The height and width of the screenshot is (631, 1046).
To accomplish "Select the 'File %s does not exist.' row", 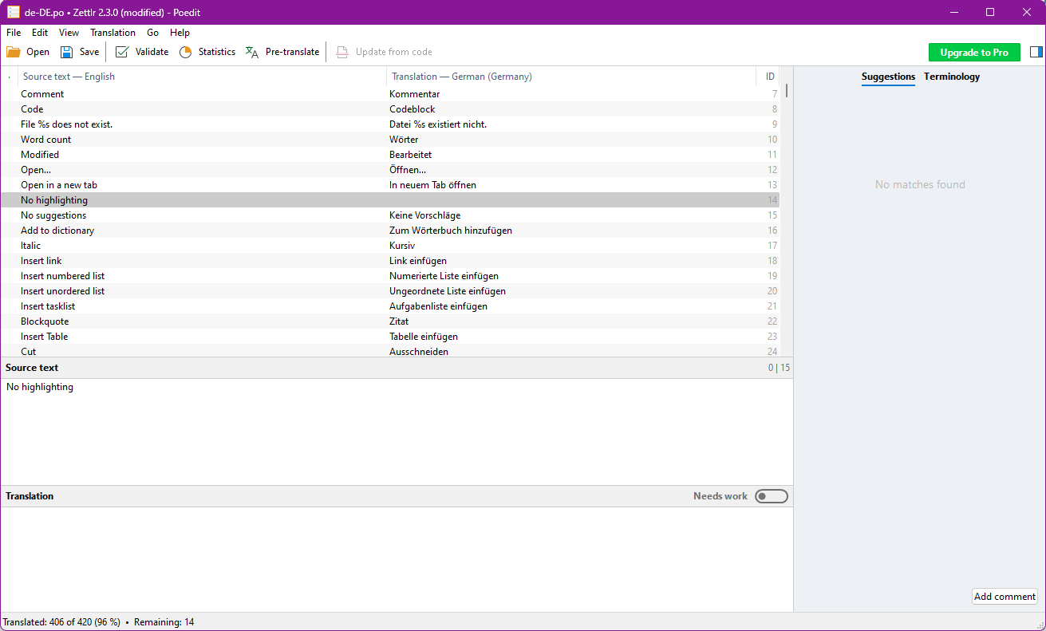I will (x=390, y=124).
